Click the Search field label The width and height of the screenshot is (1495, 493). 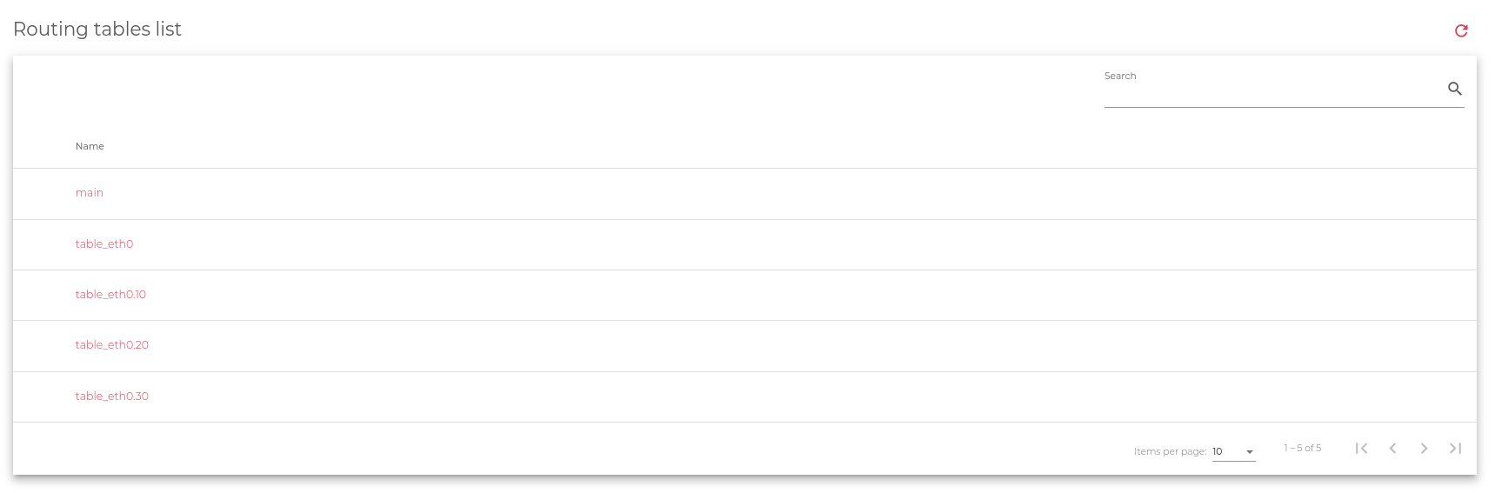(1120, 76)
